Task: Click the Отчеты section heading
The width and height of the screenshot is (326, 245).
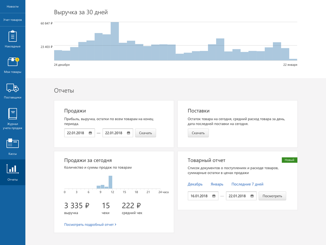Action: point(64,90)
